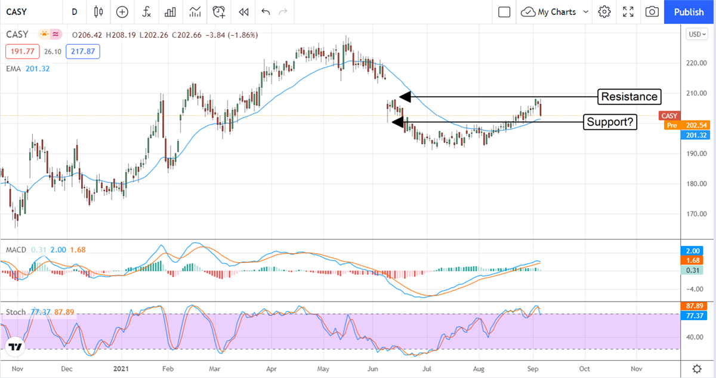Open the My Charts cloud save button
716x378 pixels.
(x=548, y=12)
